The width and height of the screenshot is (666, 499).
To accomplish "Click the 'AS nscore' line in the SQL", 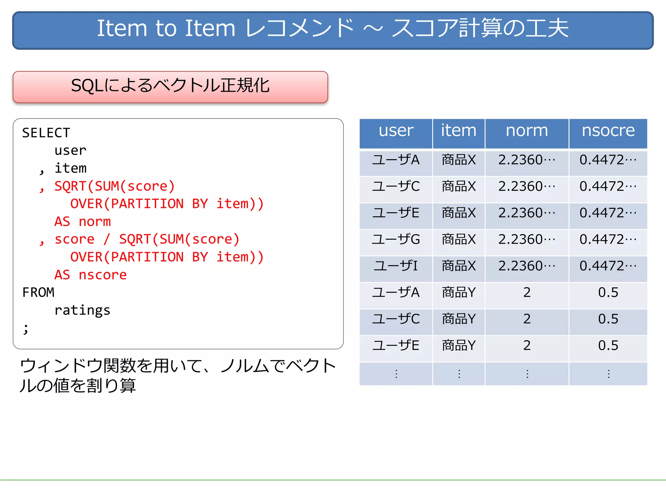I will (x=90, y=275).
